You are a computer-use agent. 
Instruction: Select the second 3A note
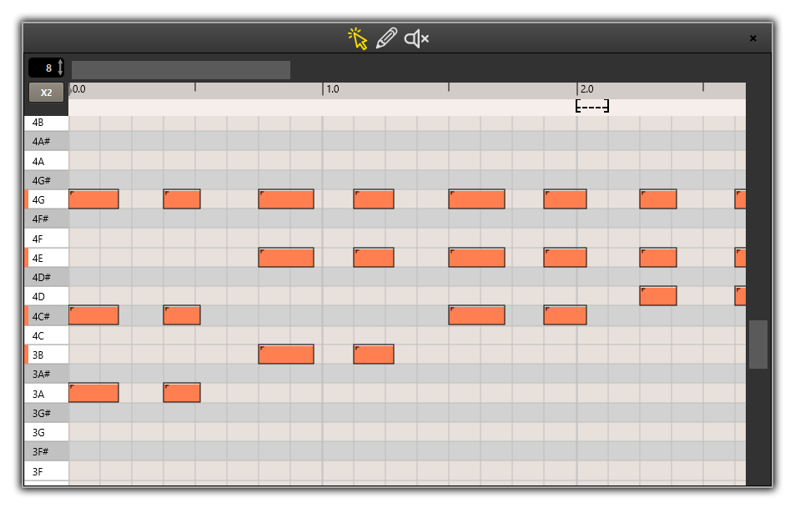click(182, 393)
